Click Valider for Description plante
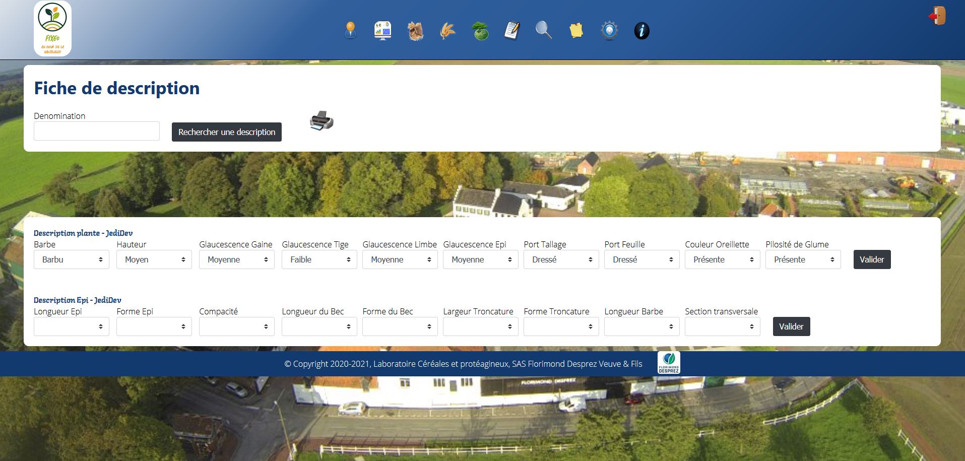Screen dimensions: 965x461 click(872, 259)
